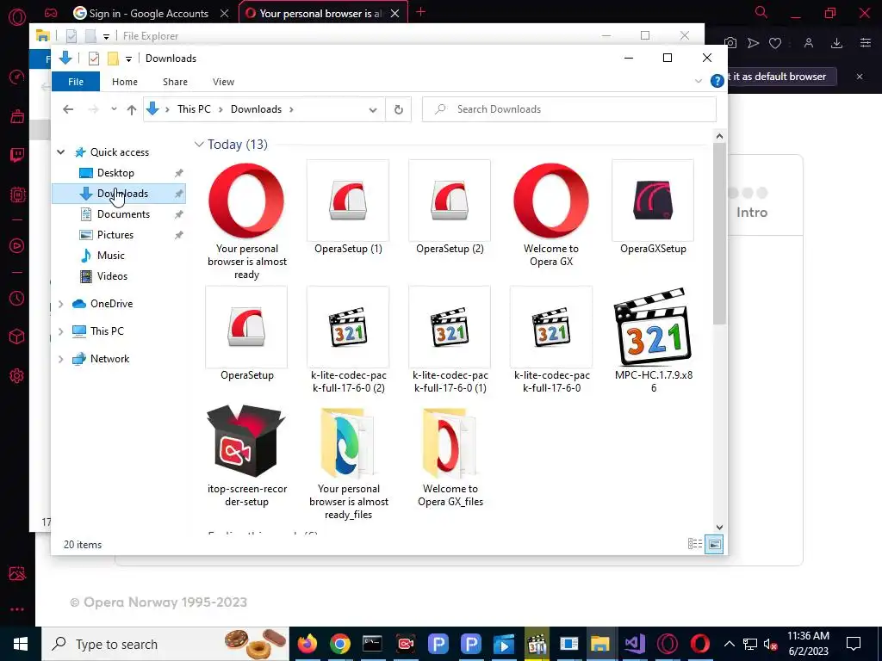Screen dimensions: 882x661
Task: Select the plain OperaSetup installer
Action: pyautogui.click(x=246, y=327)
